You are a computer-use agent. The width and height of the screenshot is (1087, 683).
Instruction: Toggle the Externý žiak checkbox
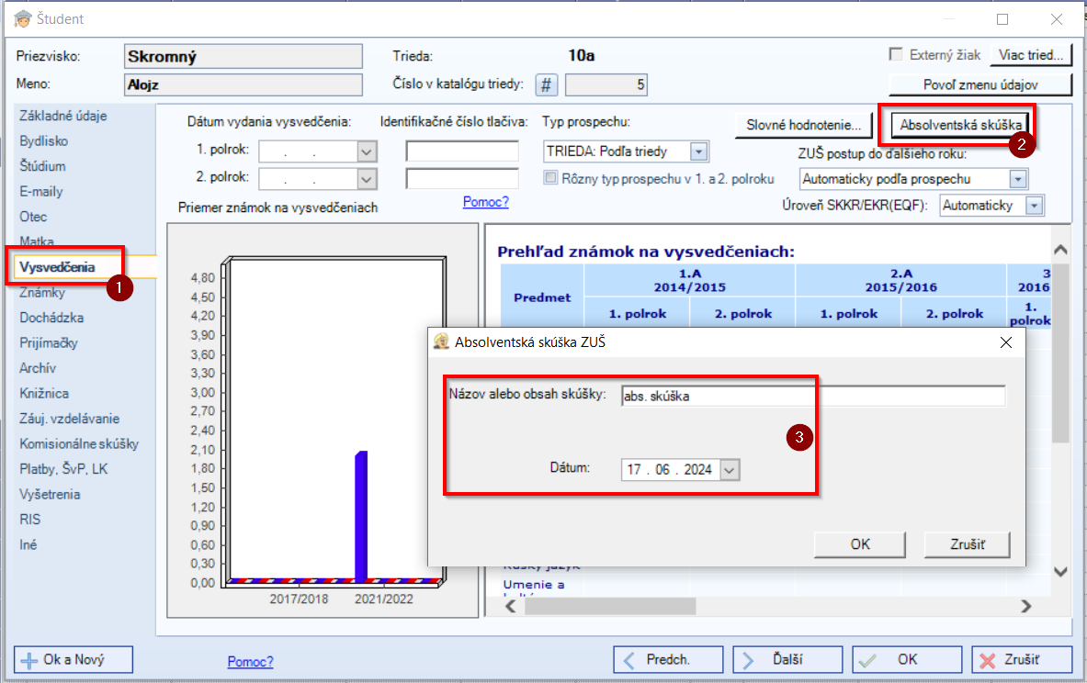(x=897, y=54)
